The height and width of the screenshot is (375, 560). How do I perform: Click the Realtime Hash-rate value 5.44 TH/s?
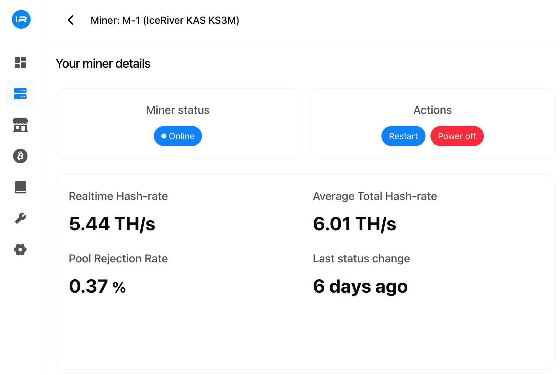point(112,224)
